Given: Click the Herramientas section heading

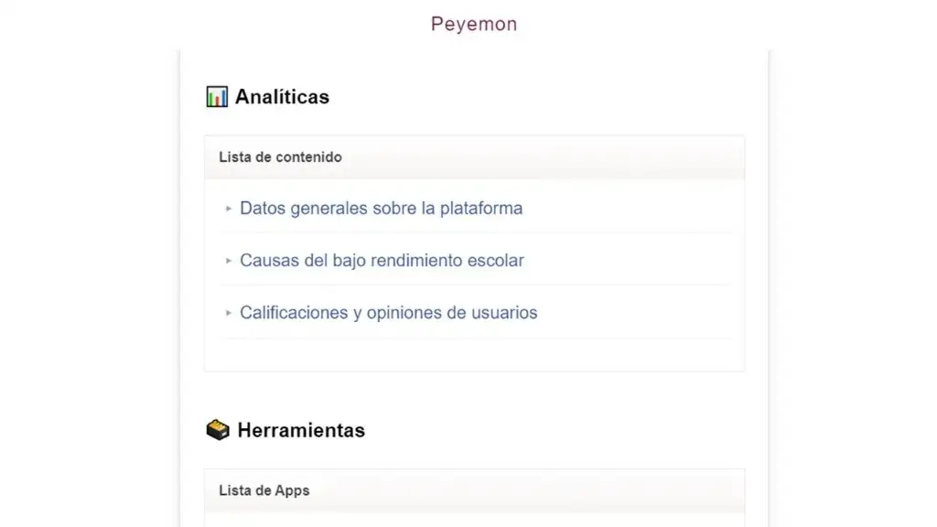Looking at the screenshot, I should [301, 430].
